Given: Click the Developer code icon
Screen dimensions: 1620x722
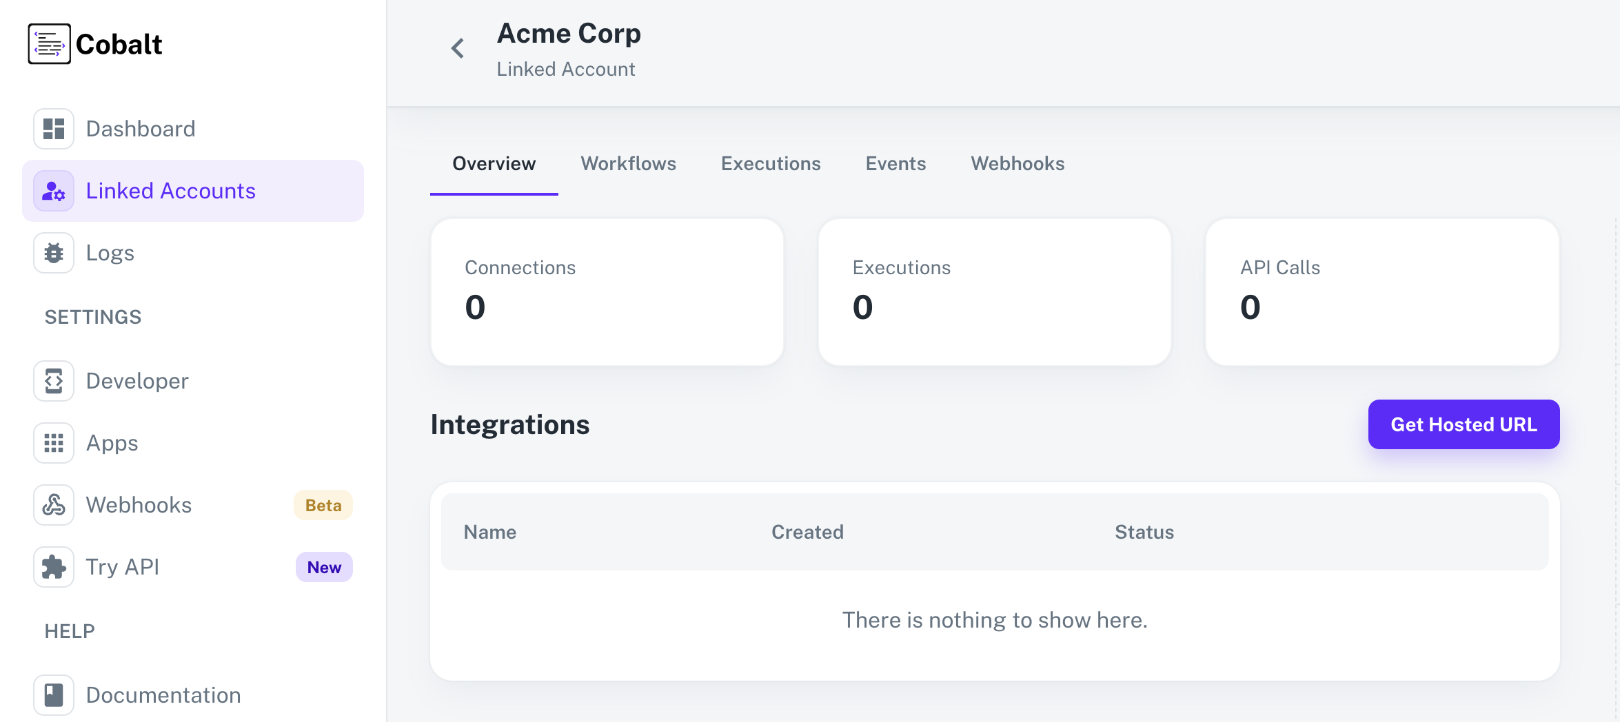Looking at the screenshot, I should coord(53,380).
